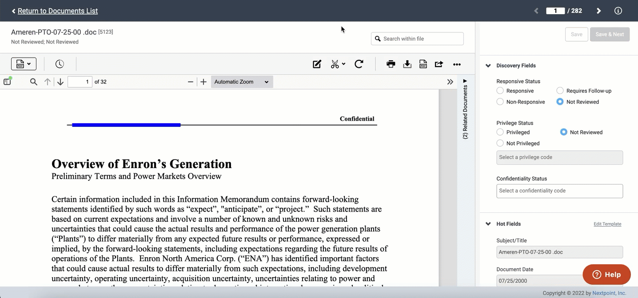Image resolution: width=638 pixels, height=298 pixels.
Task: Open the document info icon
Action: 618,11
